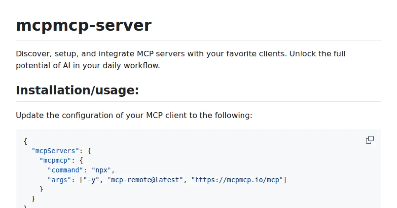Click the https://mcpmcp.io/mcp URL in the code
This screenshot has width=397, height=208.
click(x=237, y=180)
